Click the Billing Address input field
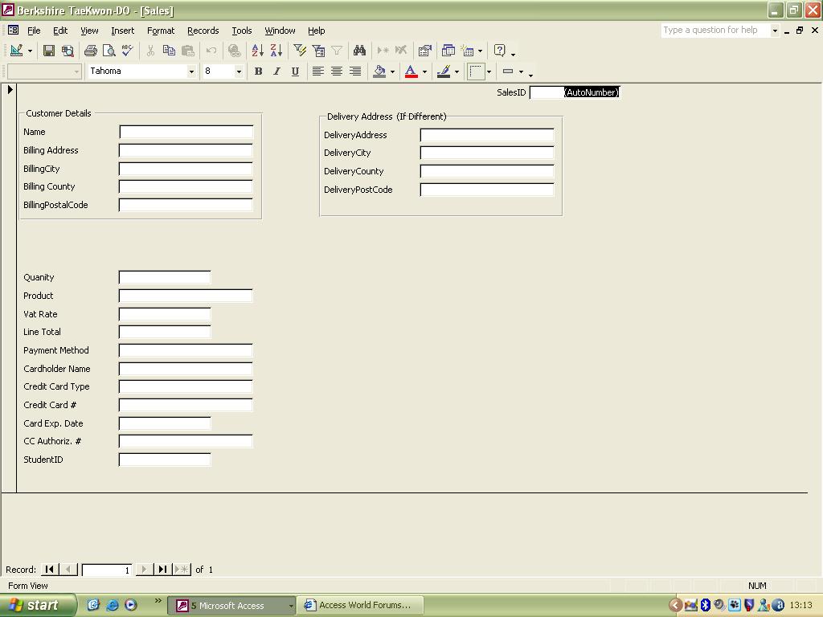 coord(186,150)
